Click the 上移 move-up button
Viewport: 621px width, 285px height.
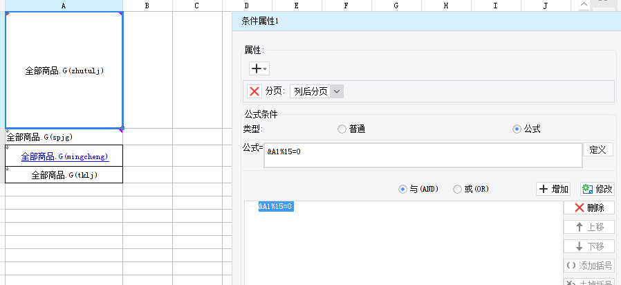[589, 227]
